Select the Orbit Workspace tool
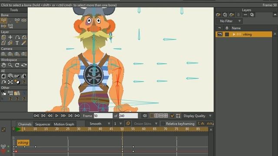 pyautogui.click(x=24, y=65)
